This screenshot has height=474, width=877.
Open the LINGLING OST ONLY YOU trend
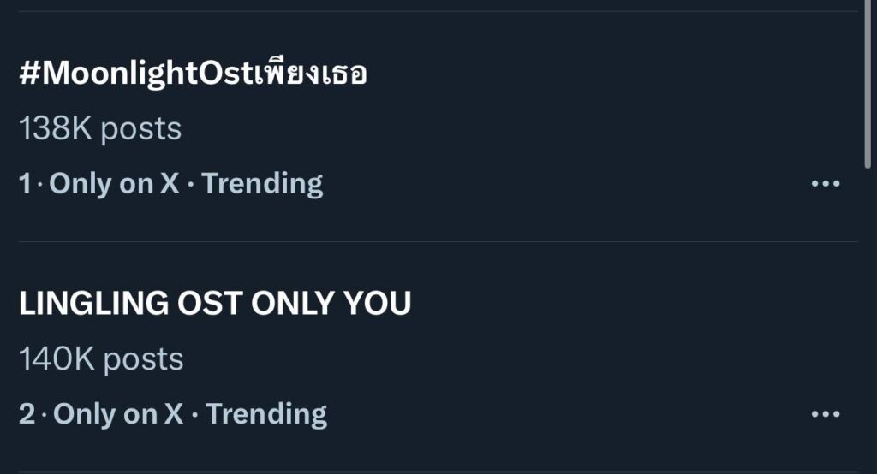215,304
